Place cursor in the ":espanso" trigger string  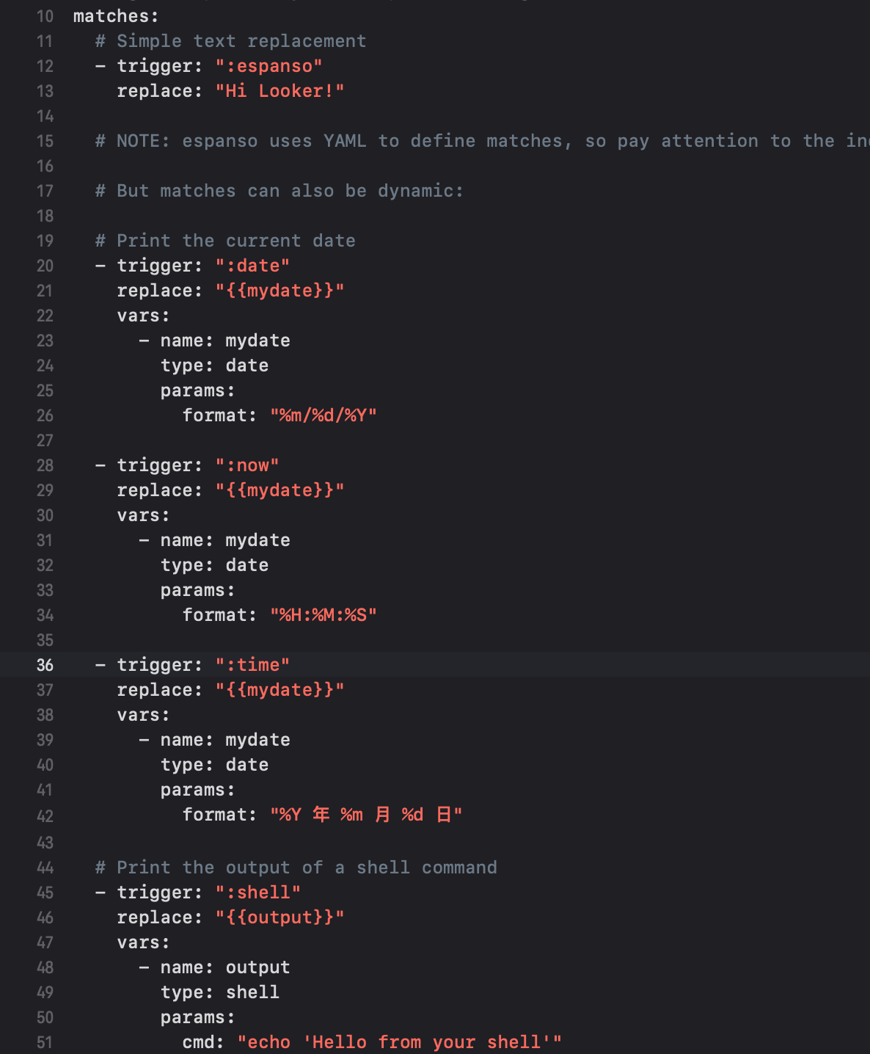pyautogui.click(x=268, y=66)
